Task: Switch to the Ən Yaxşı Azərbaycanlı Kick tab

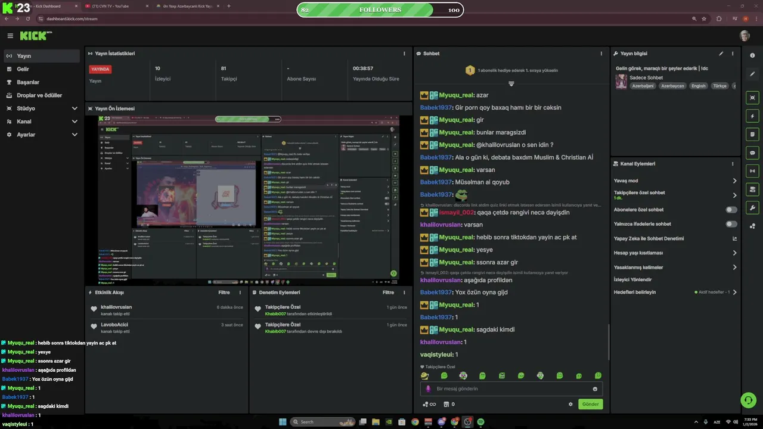Action: pos(187,6)
